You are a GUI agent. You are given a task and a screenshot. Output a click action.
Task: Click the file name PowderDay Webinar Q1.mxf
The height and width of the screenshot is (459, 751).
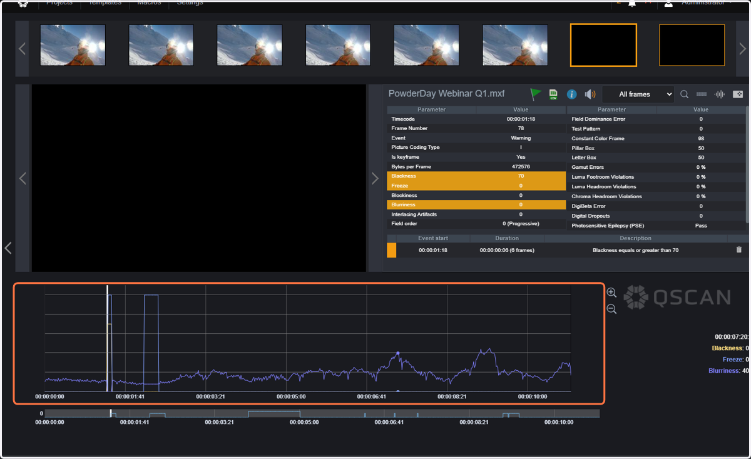click(x=446, y=94)
